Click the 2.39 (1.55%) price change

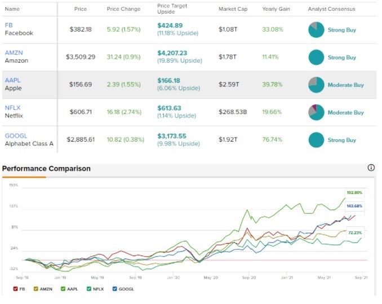(x=124, y=85)
